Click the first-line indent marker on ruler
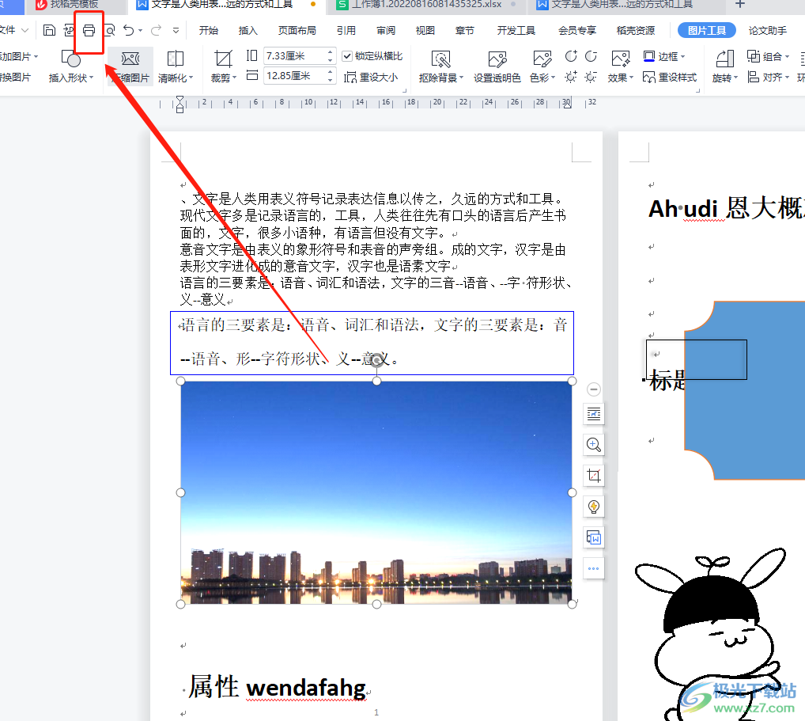 pos(180,99)
